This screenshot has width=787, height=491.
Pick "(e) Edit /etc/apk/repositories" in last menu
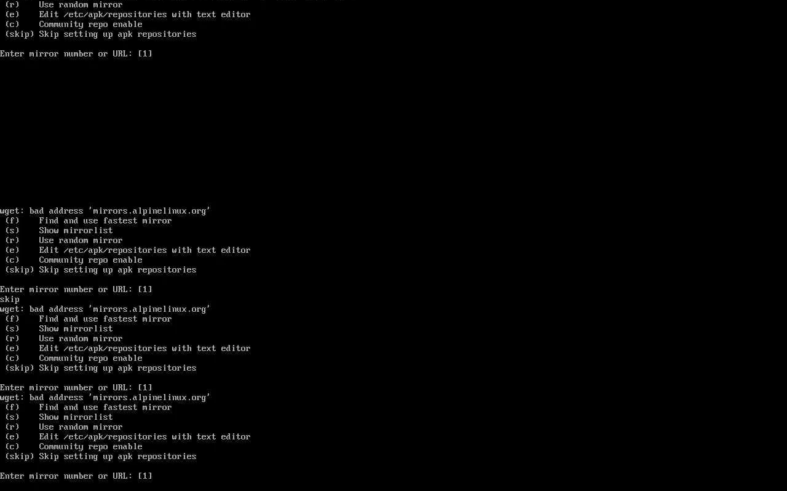[128, 437]
